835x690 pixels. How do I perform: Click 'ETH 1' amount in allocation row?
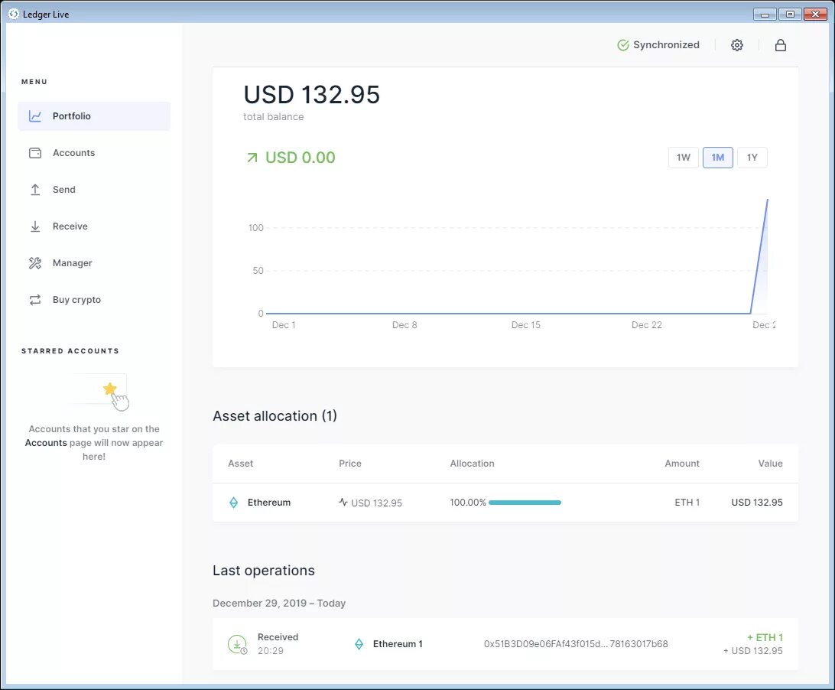(687, 503)
